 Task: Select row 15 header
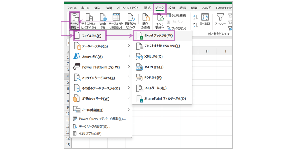tap(68, 145)
